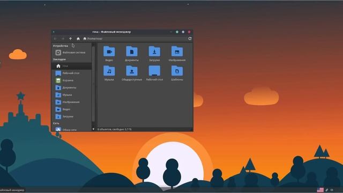This screenshot has width=343, height=193.
Task: Select the Документы folder in main pane
Action: (x=132, y=54)
